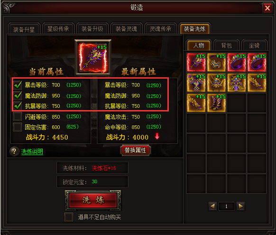Image resolution: width=276 pixels, height=235 pixels.
Task: Go to next inventory page arrow
Action: pyautogui.click(x=240, y=206)
